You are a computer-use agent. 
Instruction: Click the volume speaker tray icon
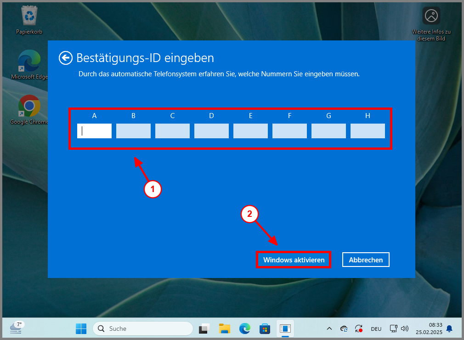pos(405,329)
